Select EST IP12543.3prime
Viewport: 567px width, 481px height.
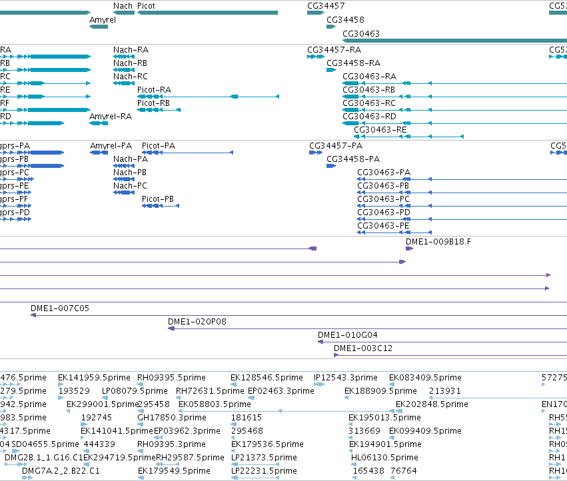(x=319, y=384)
